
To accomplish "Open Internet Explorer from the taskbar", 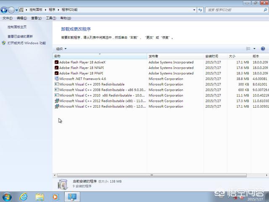I will click(24, 197).
